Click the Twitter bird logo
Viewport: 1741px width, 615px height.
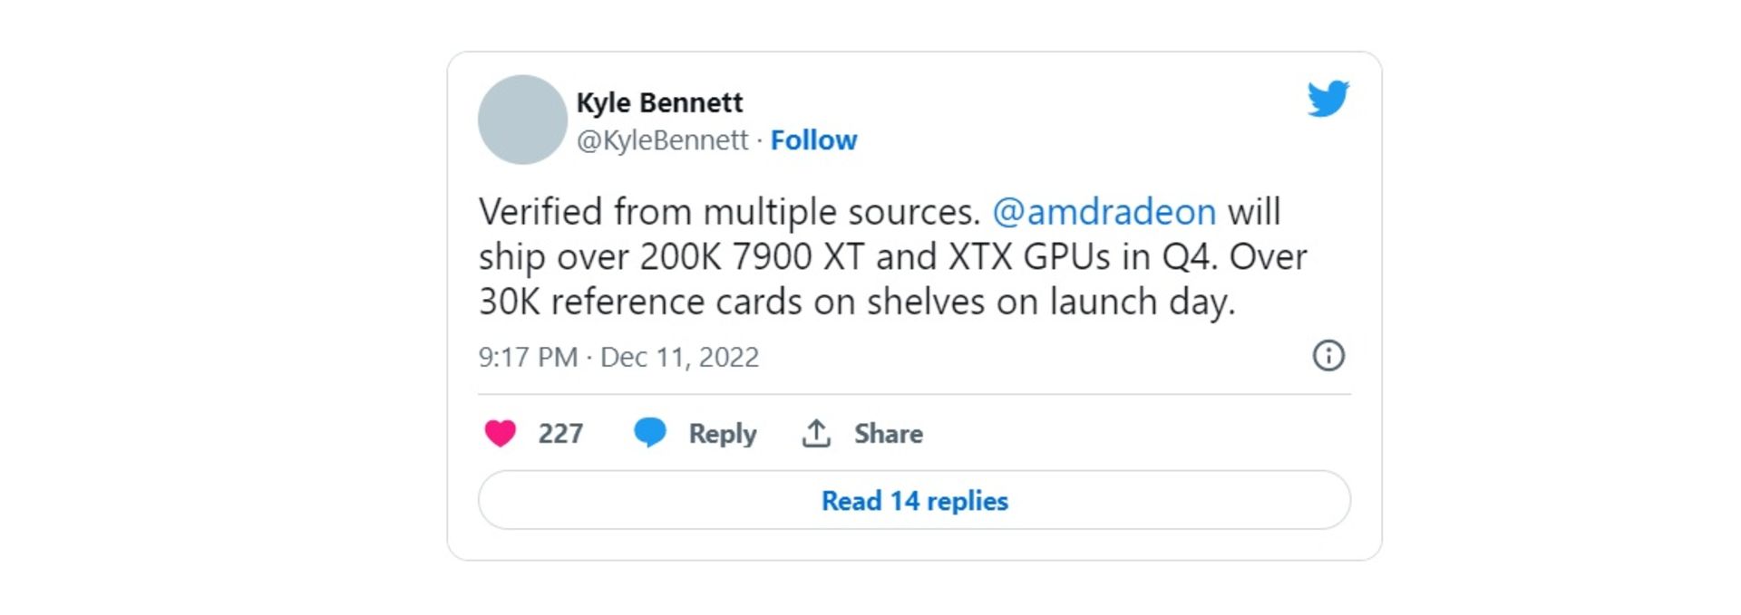1328,99
